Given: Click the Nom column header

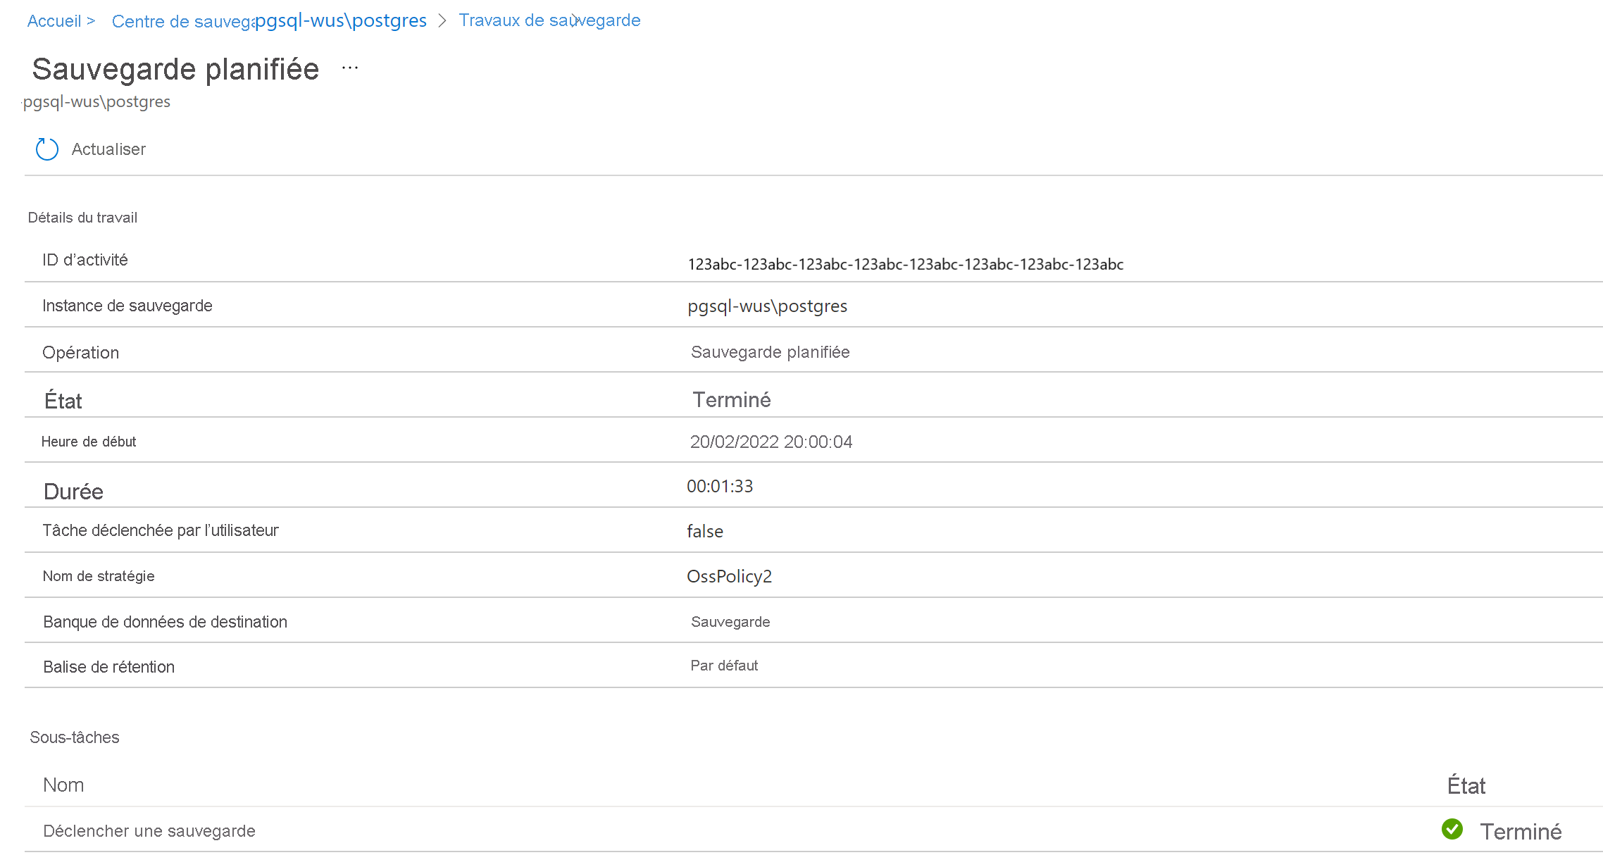Looking at the screenshot, I should [63, 785].
